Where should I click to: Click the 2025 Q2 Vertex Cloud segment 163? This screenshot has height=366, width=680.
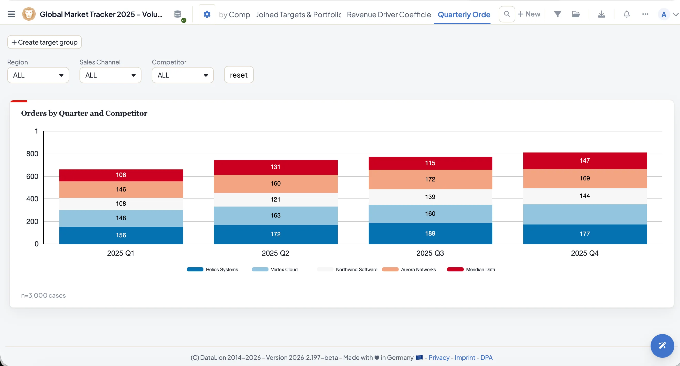tap(276, 215)
